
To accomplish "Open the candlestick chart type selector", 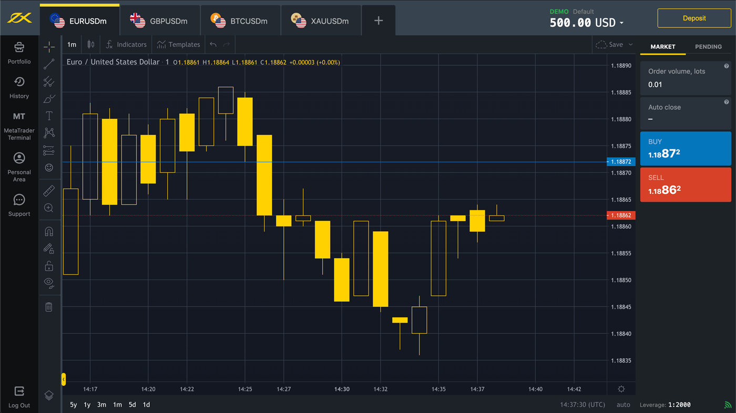I will click(x=90, y=45).
